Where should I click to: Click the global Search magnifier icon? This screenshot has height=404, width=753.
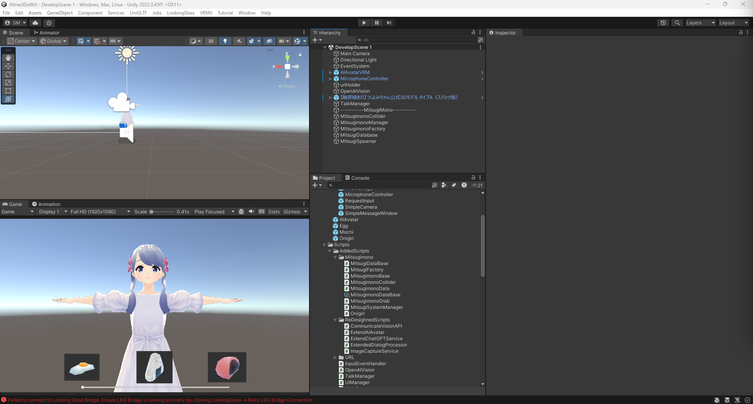pyautogui.click(x=677, y=23)
